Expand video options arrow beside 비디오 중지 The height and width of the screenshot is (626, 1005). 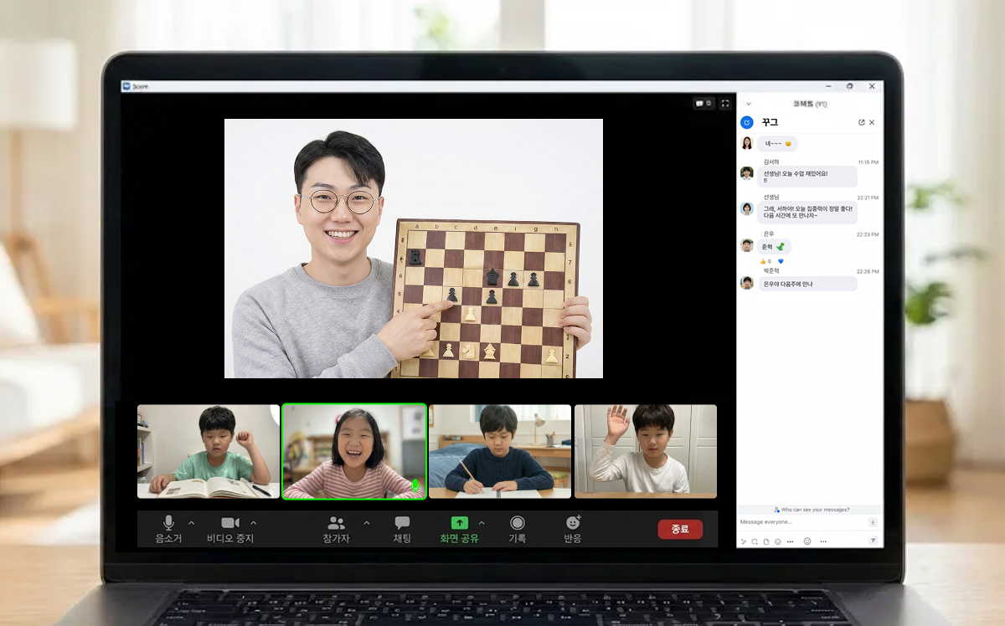point(254,523)
